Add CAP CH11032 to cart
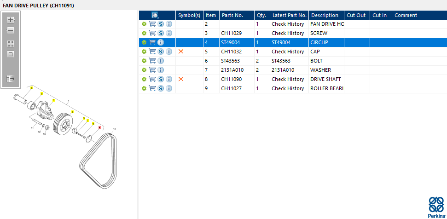Viewport: 447px width, 219px height. (152, 52)
